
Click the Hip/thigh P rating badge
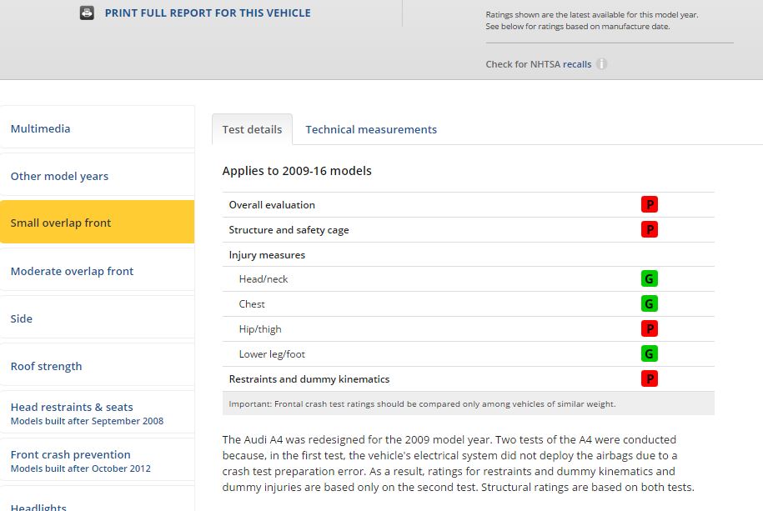pyautogui.click(x=649, y=329)
